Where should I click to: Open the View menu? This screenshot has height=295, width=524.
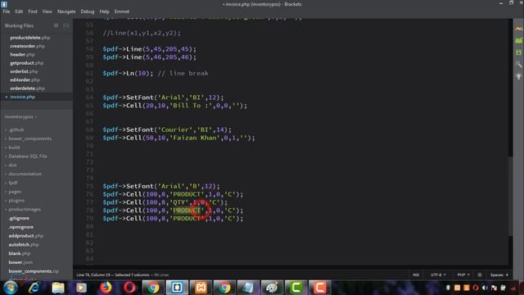click(x=47, y=11)
